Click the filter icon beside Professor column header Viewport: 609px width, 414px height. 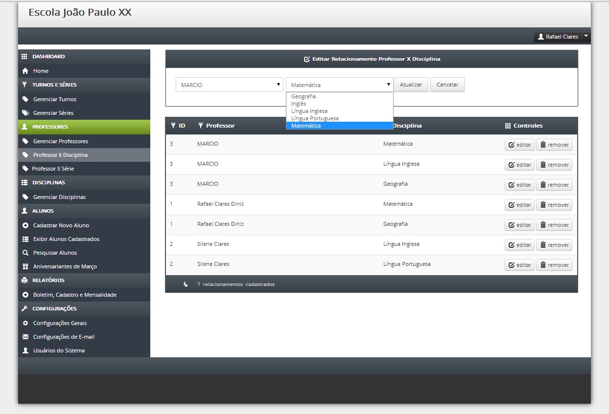pyautogui.click(x=201, y=126)
